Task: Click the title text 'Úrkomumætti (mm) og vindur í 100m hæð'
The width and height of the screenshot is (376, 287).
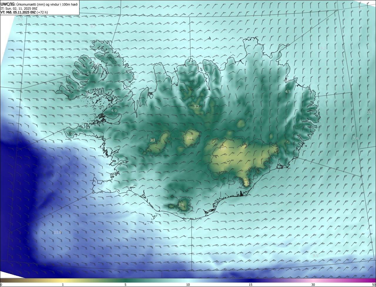Action: coord(47,4)
